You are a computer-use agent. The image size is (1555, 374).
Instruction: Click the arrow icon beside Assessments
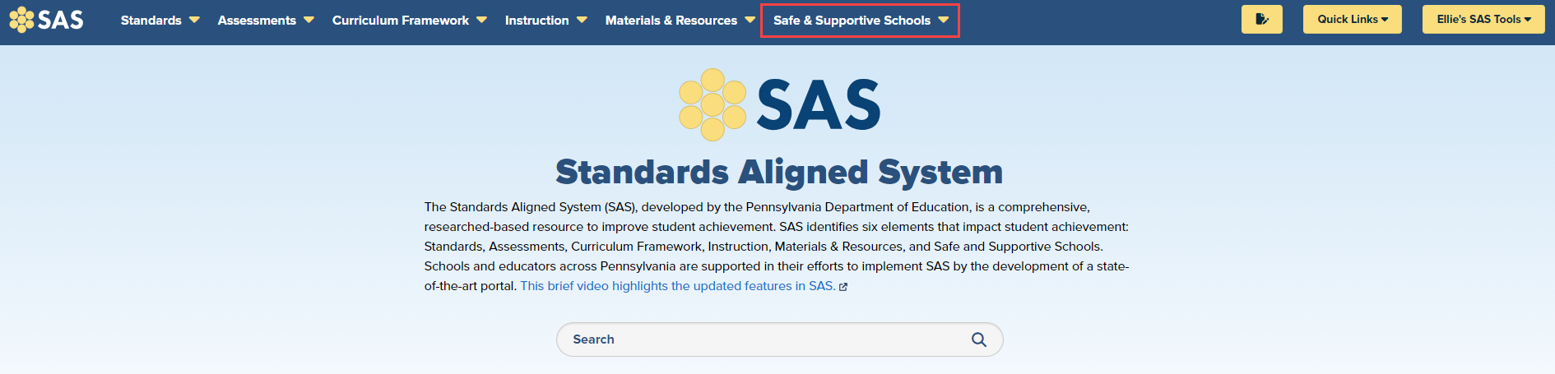309,20
